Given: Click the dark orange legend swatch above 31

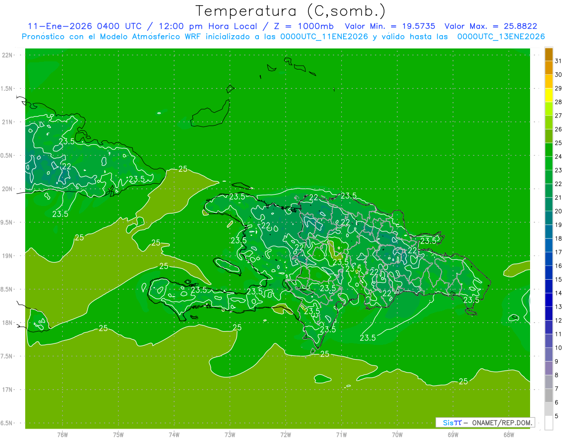Looking at the screenshot, I should (x=549, y=54).
